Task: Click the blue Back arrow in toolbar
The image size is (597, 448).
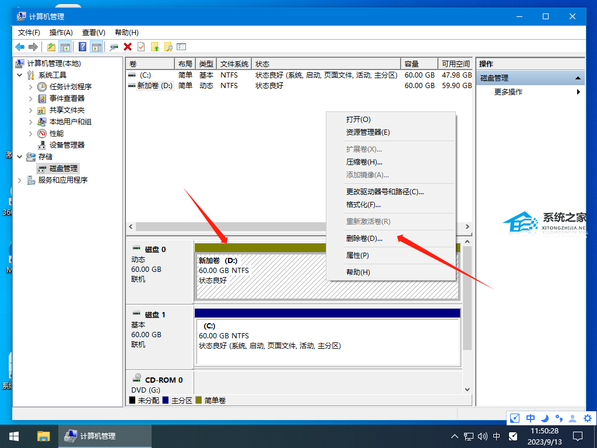Action: coord(20,47)
